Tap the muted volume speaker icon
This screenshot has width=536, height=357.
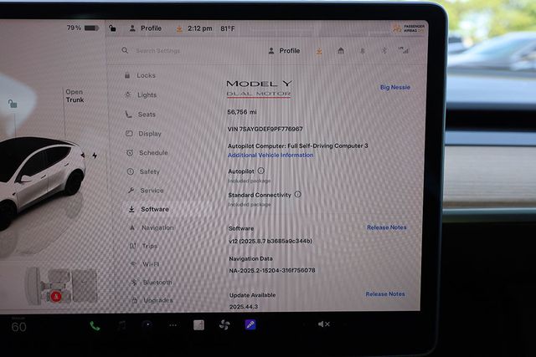pos(323,324)
